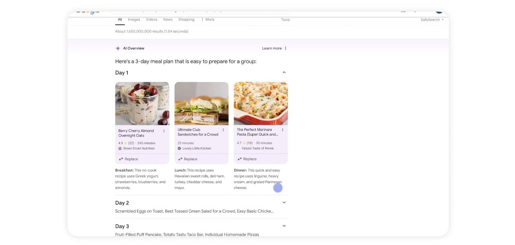Switch to the Shopping tab

point(186,20)
